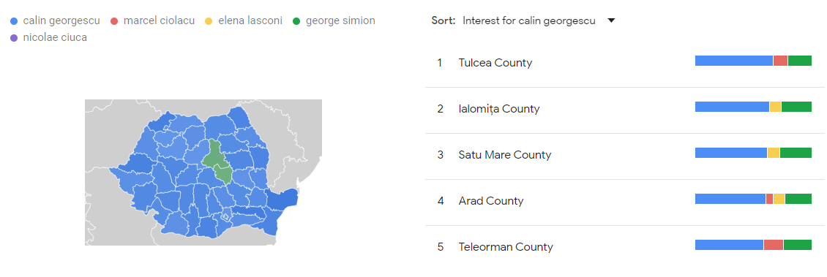Click the red marcel ciolacu legend dot
The height and width of the screenshot is (277, 827).
click(x=114, y=21)
